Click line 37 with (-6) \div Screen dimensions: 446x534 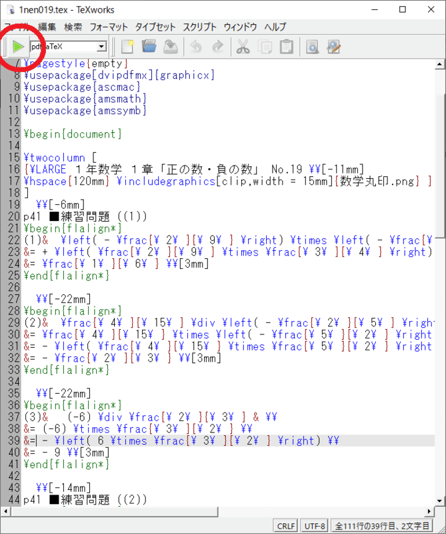(151, 417)
